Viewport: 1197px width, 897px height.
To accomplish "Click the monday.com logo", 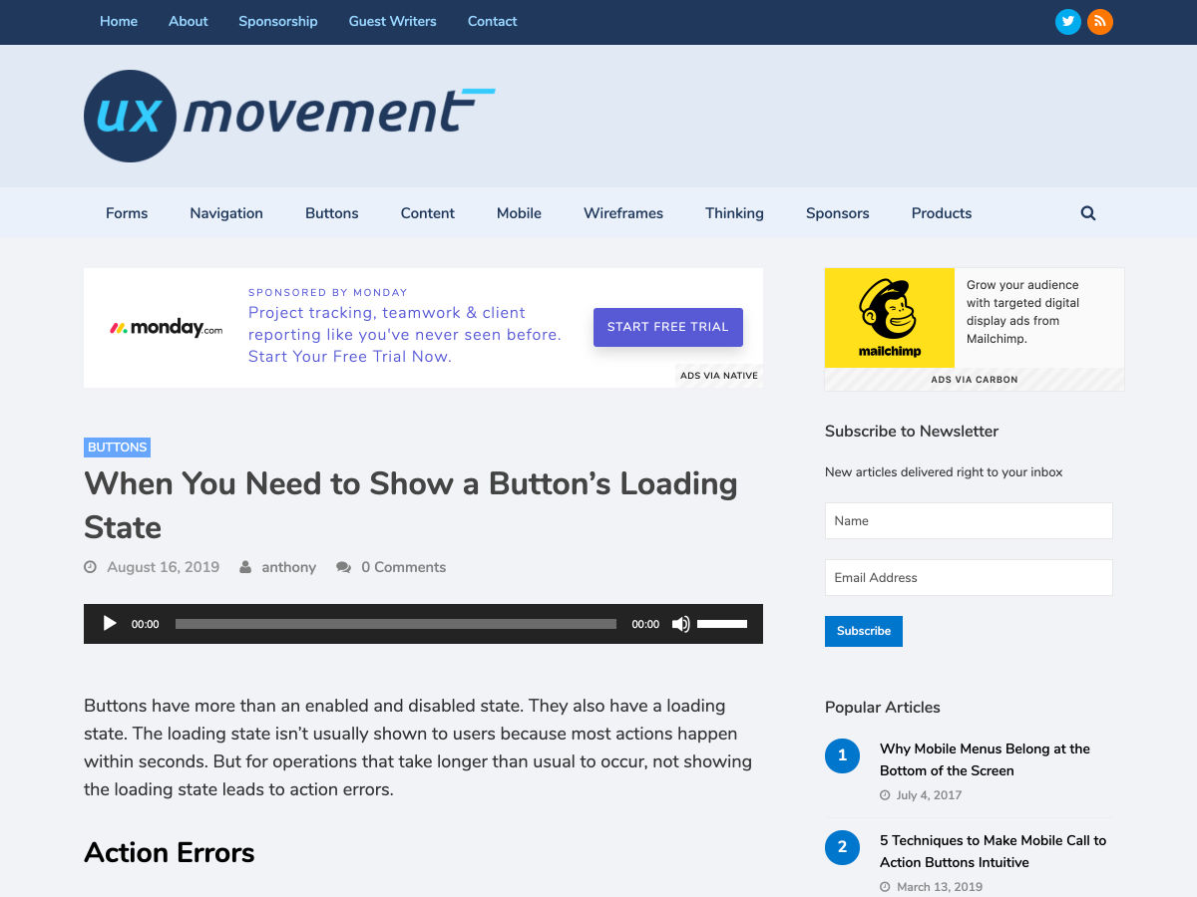I will [167, 327].
